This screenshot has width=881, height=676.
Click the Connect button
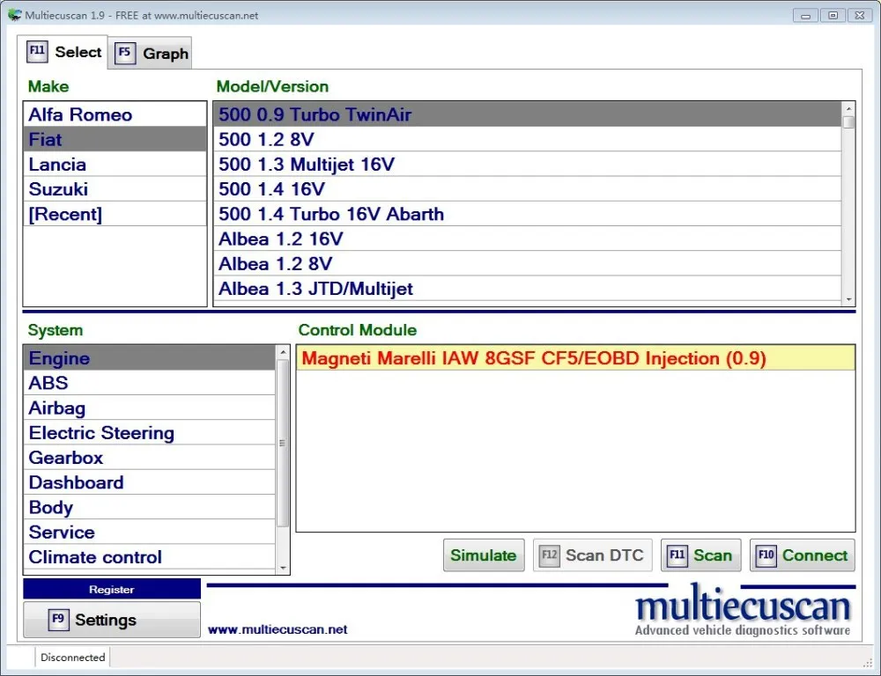(803, 555)
